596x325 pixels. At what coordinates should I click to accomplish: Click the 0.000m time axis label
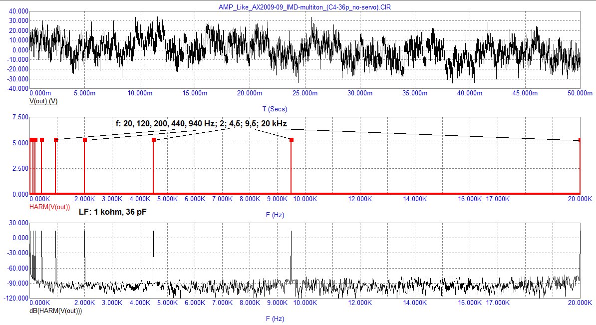click(x=40, y=93)
